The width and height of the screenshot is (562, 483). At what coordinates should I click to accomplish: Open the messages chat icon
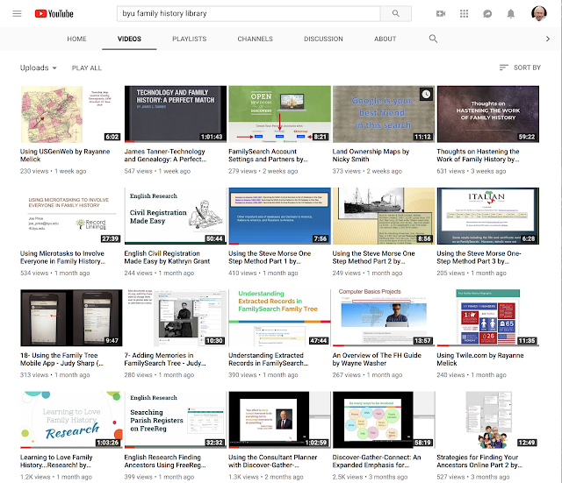pyautogui.click(x=487, y=14)
